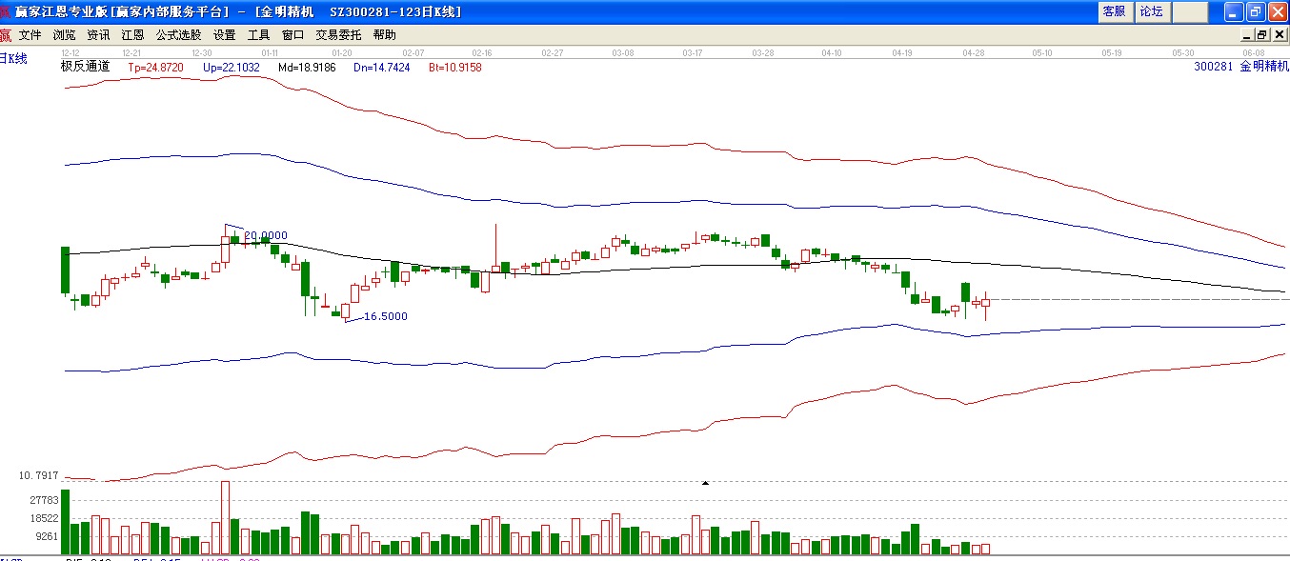Viewport: 1290px width, 561px height.
Task: Open the 工具 menu
Action: [x=258, y=35]
